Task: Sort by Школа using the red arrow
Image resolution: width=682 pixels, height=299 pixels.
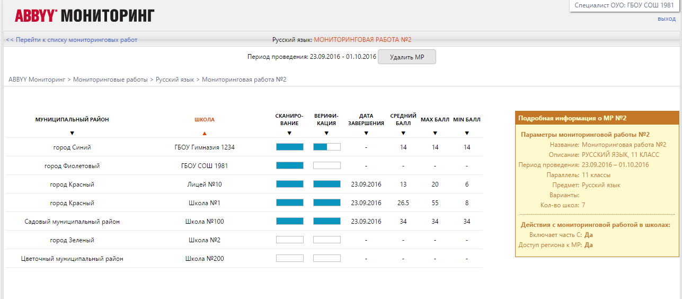Action: point(205,133)
